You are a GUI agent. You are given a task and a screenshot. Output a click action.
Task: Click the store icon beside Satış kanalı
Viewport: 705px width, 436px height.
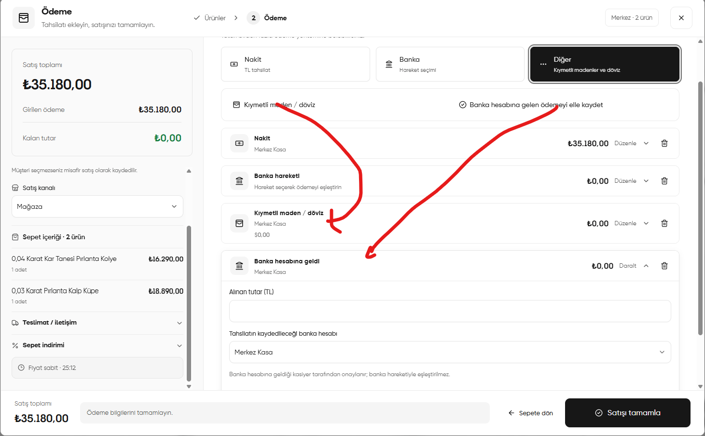(x=15, y=188)
